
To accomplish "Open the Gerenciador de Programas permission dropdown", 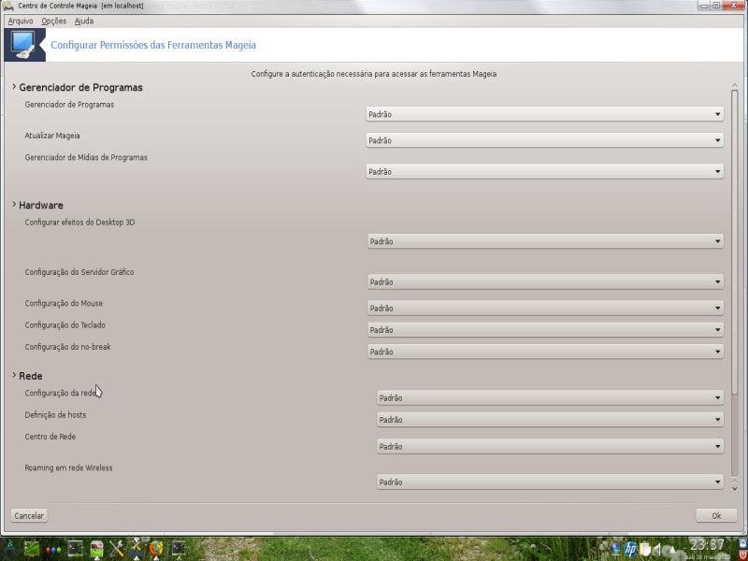I will point(545,114).
